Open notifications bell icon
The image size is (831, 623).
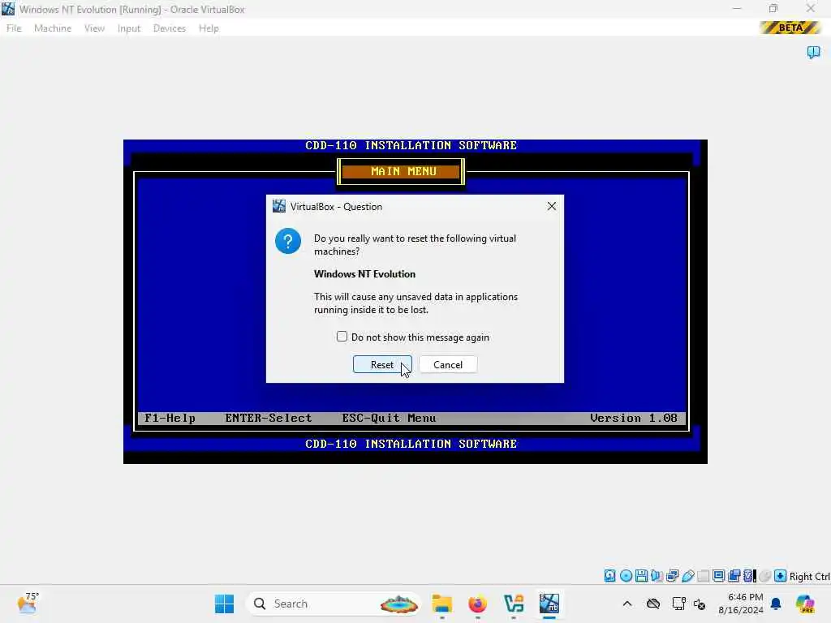(776, 604)
